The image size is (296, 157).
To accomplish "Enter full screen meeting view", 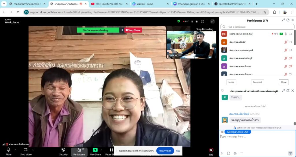I will tap(212, 21).
